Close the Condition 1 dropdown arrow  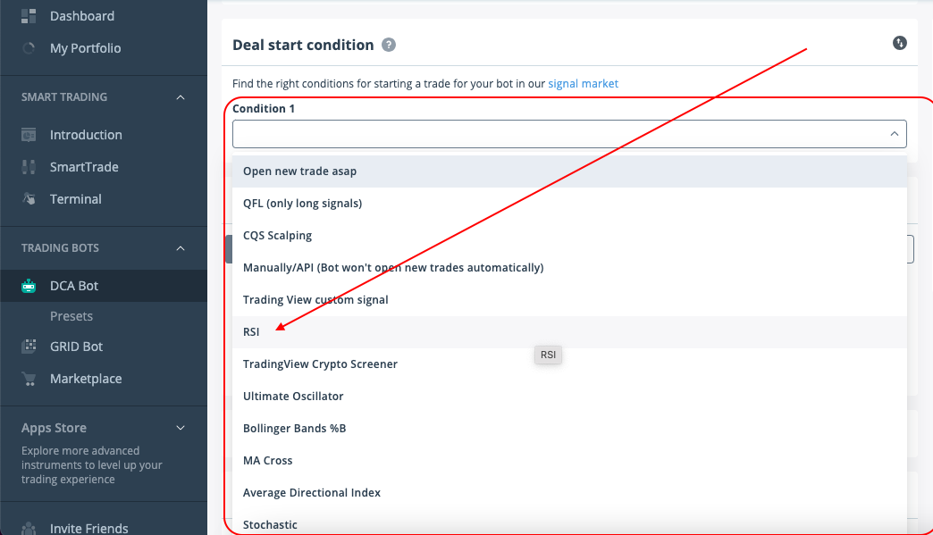[x=894, y=134]
